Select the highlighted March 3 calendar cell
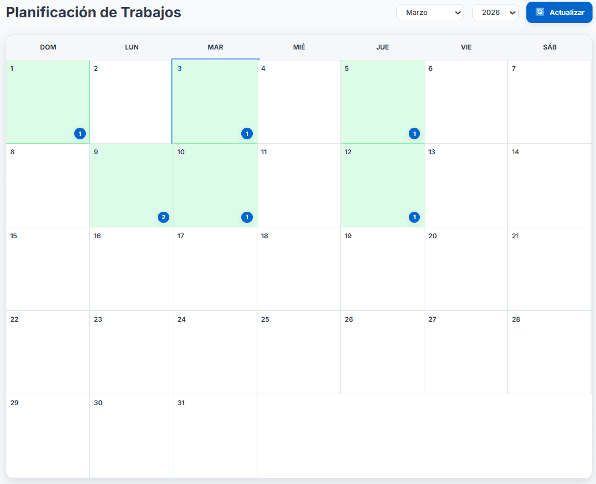The width and height of the screenshot is (596, 484). (215, 101)
